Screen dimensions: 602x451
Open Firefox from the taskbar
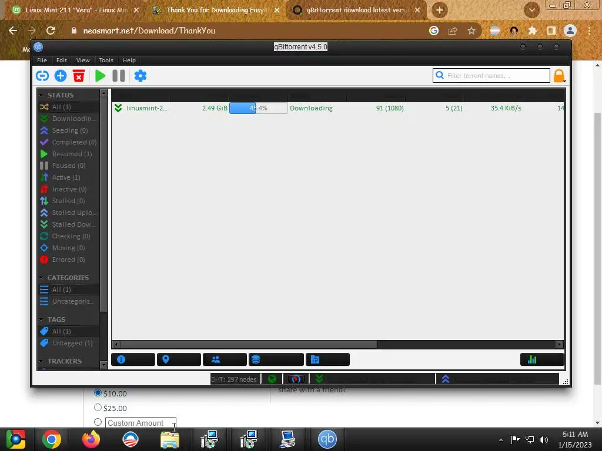(x=91, y=439)
